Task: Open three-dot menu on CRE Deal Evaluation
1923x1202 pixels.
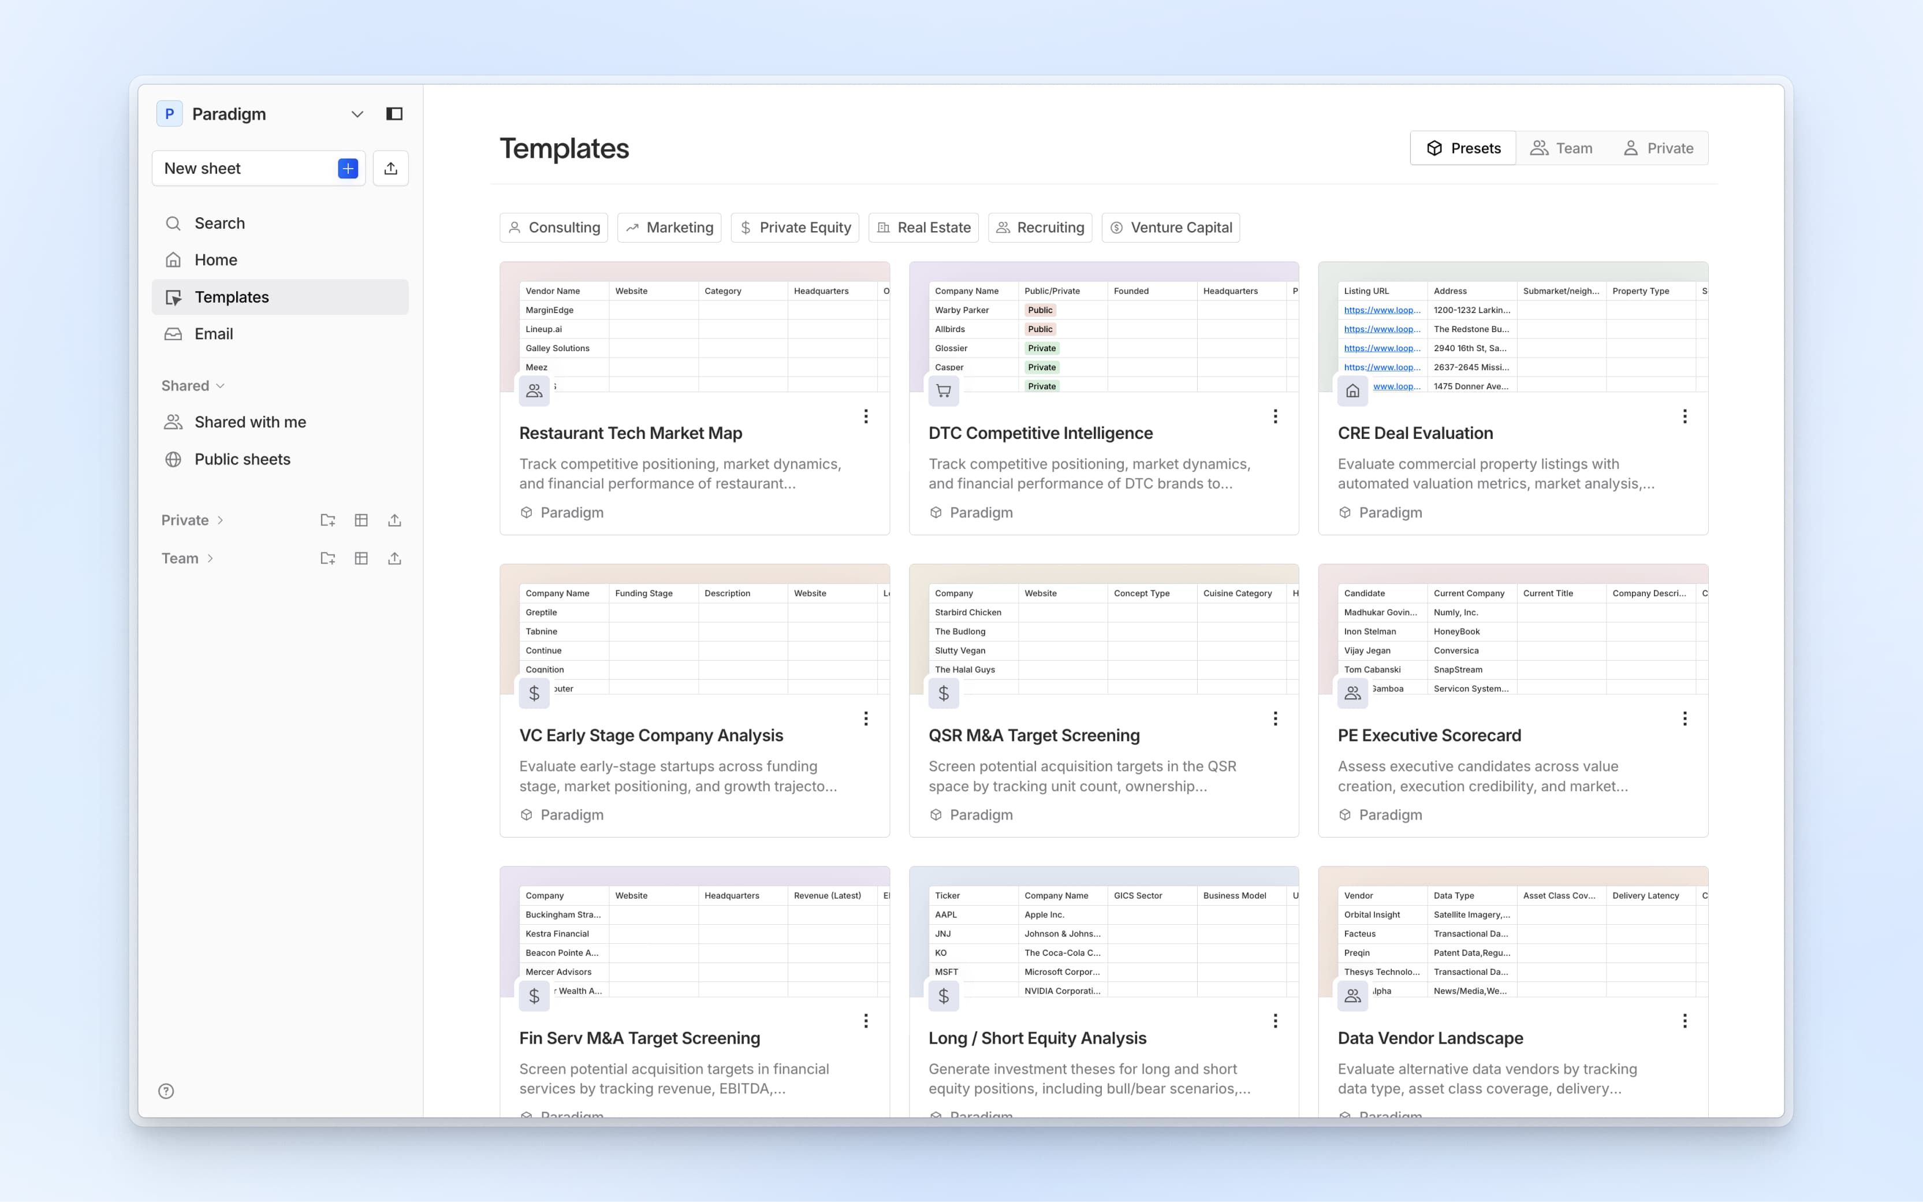Action: pos(1684,416)
